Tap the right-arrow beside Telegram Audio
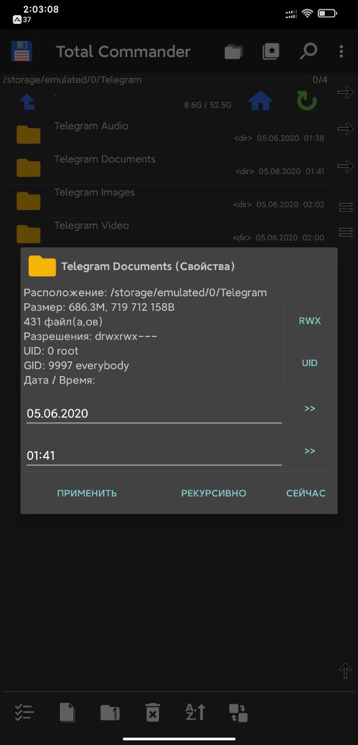Screen dimensions: 358x745 [345, 129]
